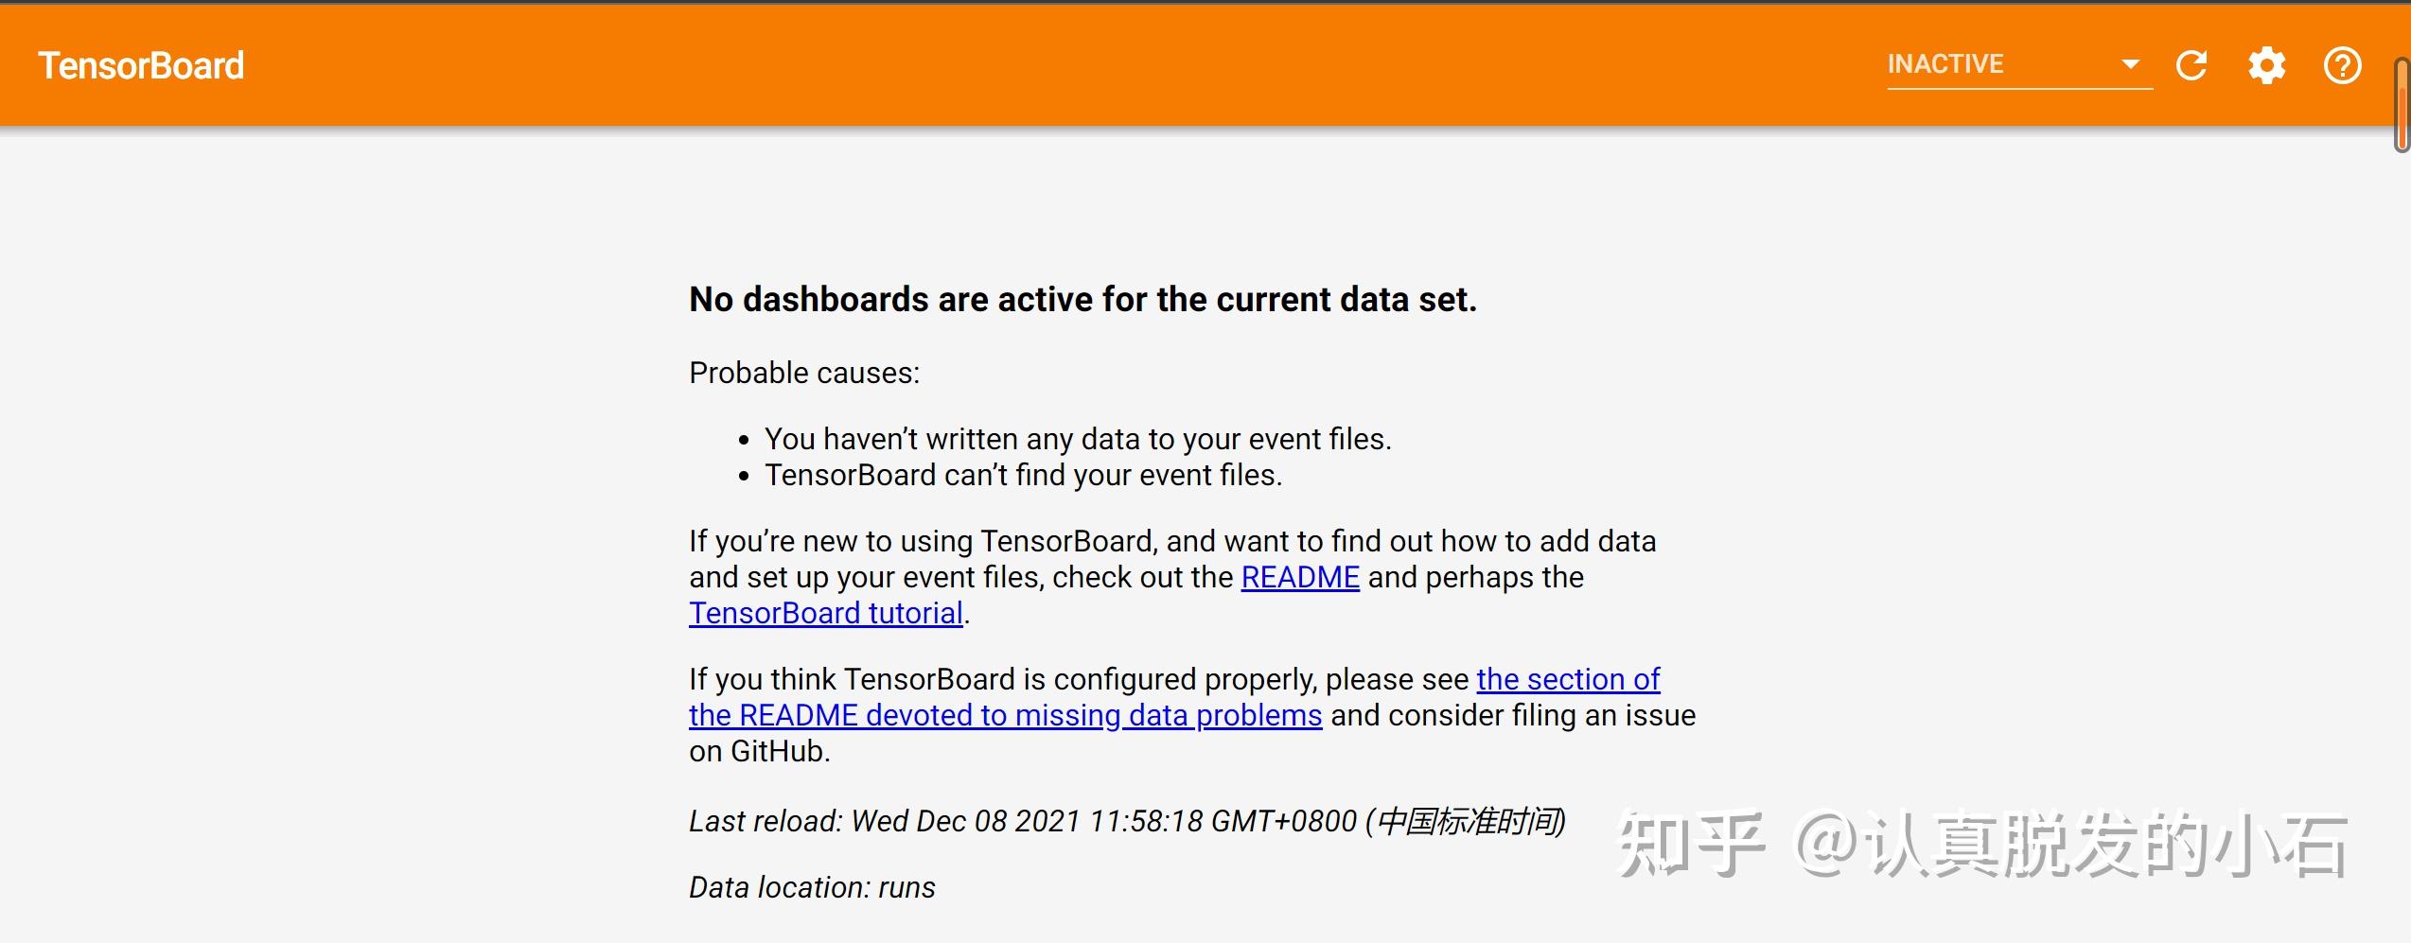Click the "can't find your event files" bullet
The image size is (2411, 943).
coord(1023,475)
